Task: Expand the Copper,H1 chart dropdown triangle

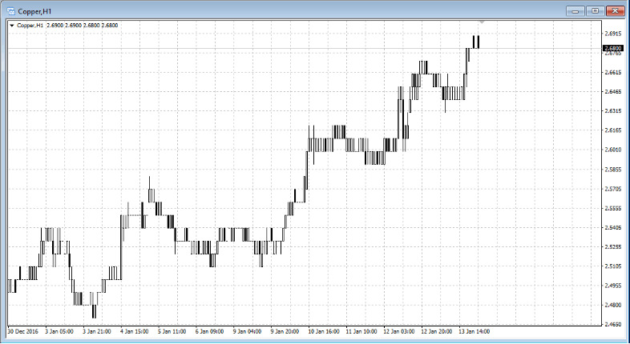Action: point(11,26)
